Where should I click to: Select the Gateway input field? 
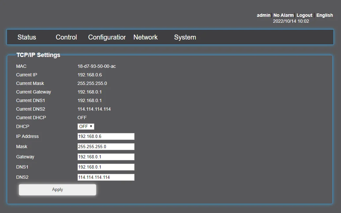106,157
